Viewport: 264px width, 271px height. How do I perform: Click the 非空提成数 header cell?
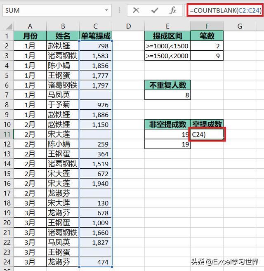pos(167,125)
